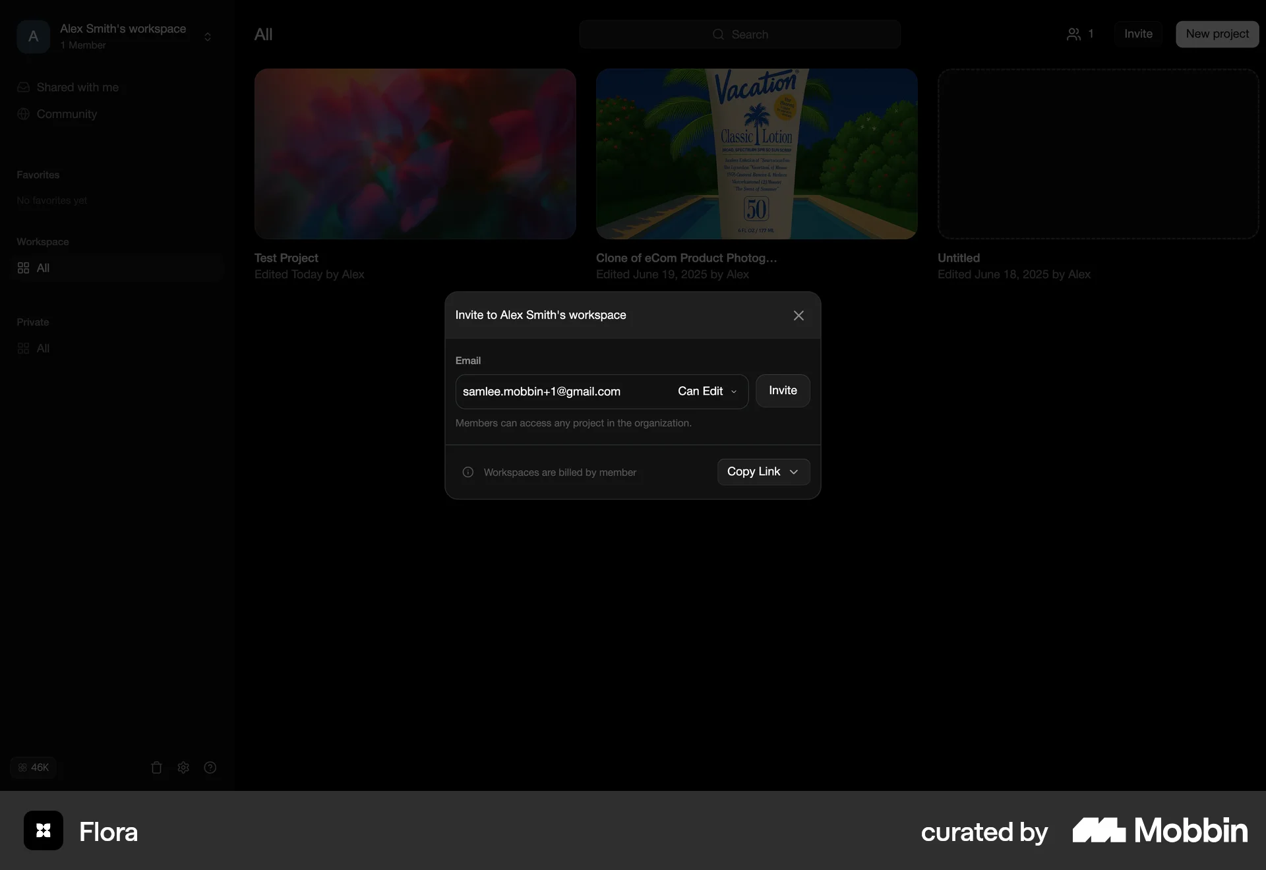This screenshot has width=1266, height=870.
Task: Click the Search bar at top
Action: click(740, 34)
